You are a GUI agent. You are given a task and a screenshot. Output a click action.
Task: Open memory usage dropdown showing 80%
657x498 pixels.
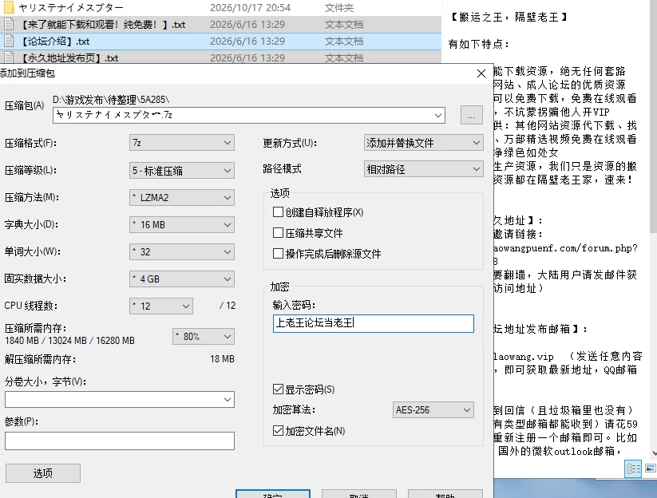coord(204,336)
